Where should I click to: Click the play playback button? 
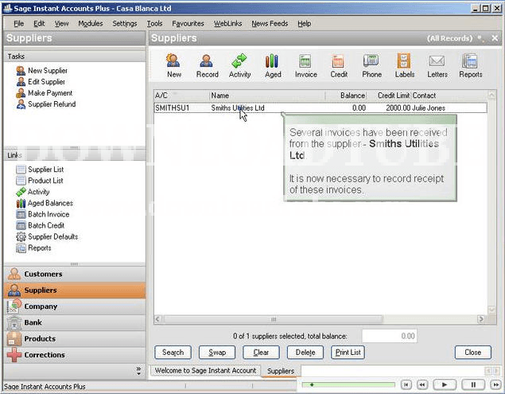pyautogui.click(x=445, y=384)
